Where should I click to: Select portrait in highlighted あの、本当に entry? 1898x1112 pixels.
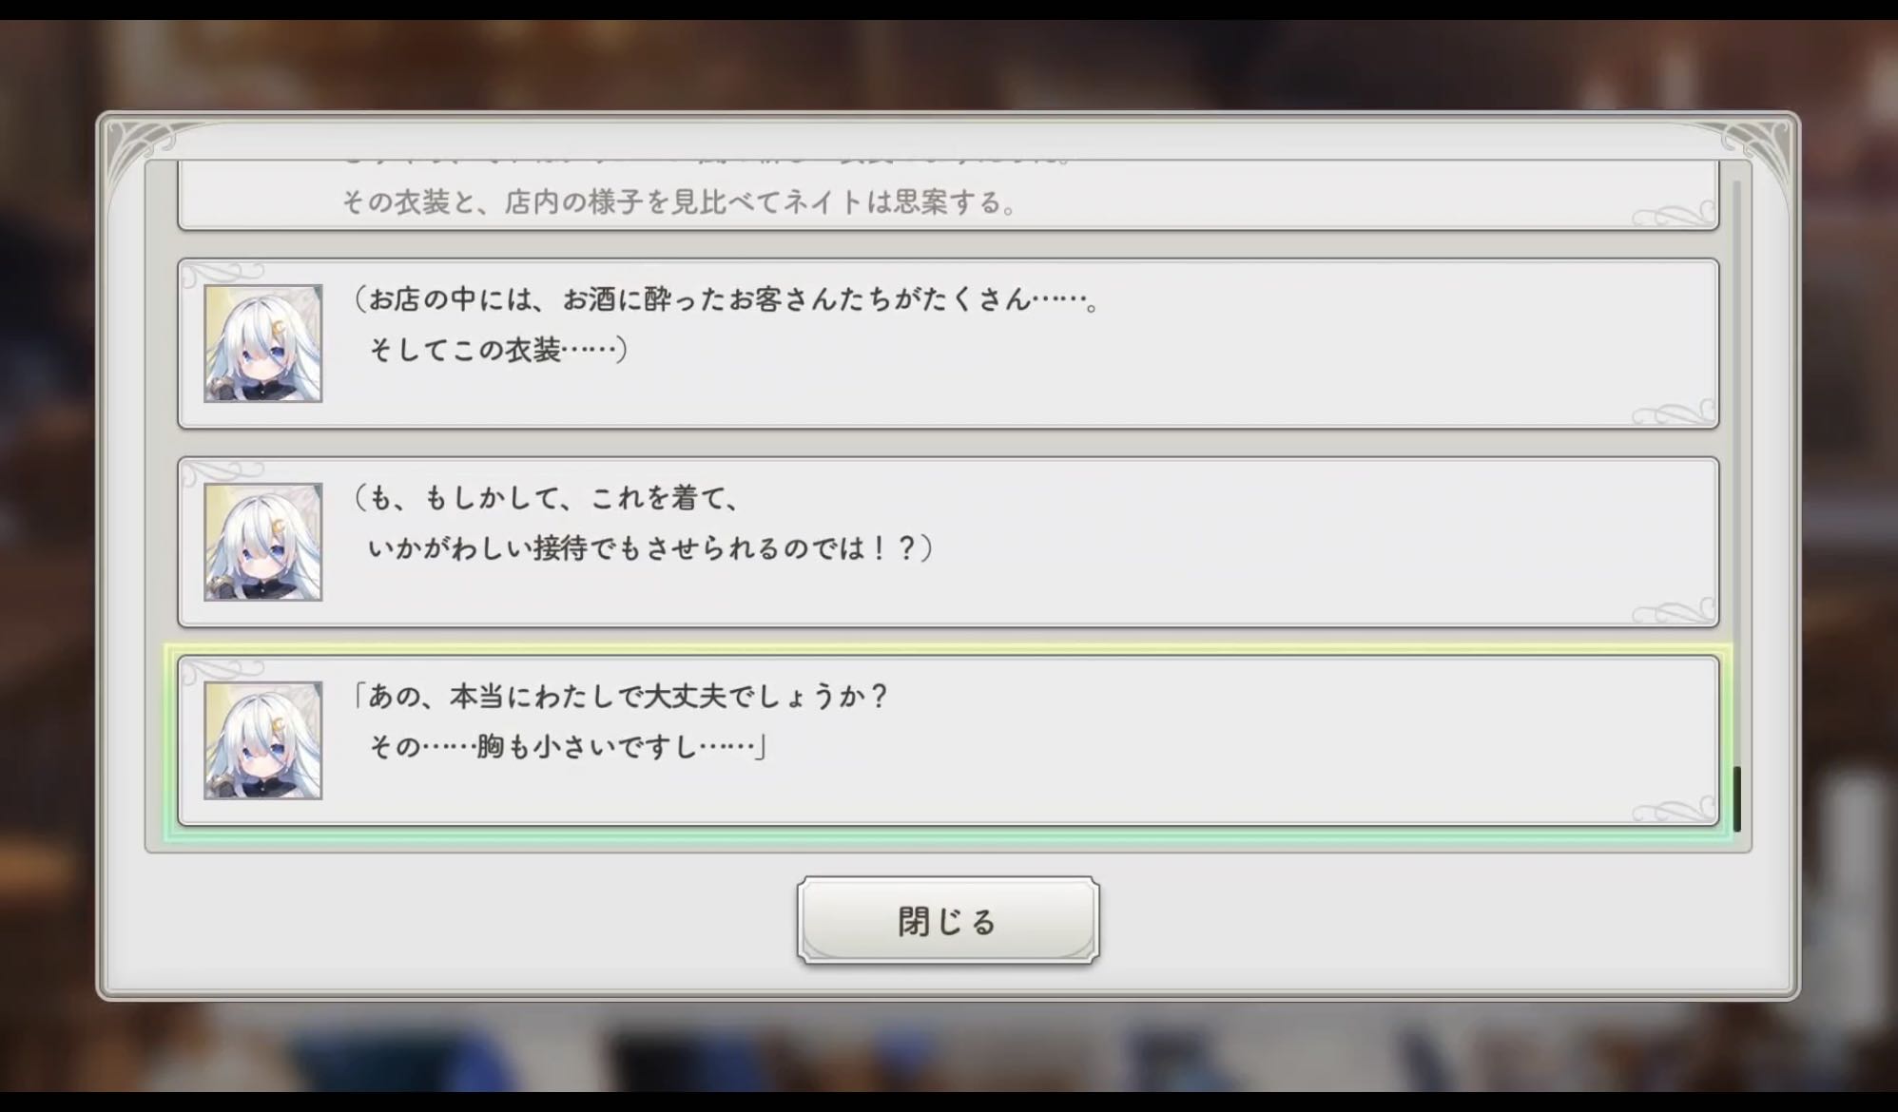pyautogui.click(x=263, y=740)
